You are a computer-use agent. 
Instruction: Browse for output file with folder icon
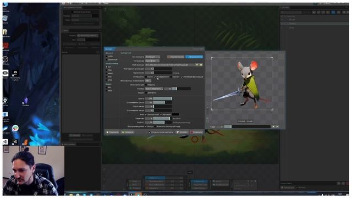pyautogui.click(x=201, y=65)
